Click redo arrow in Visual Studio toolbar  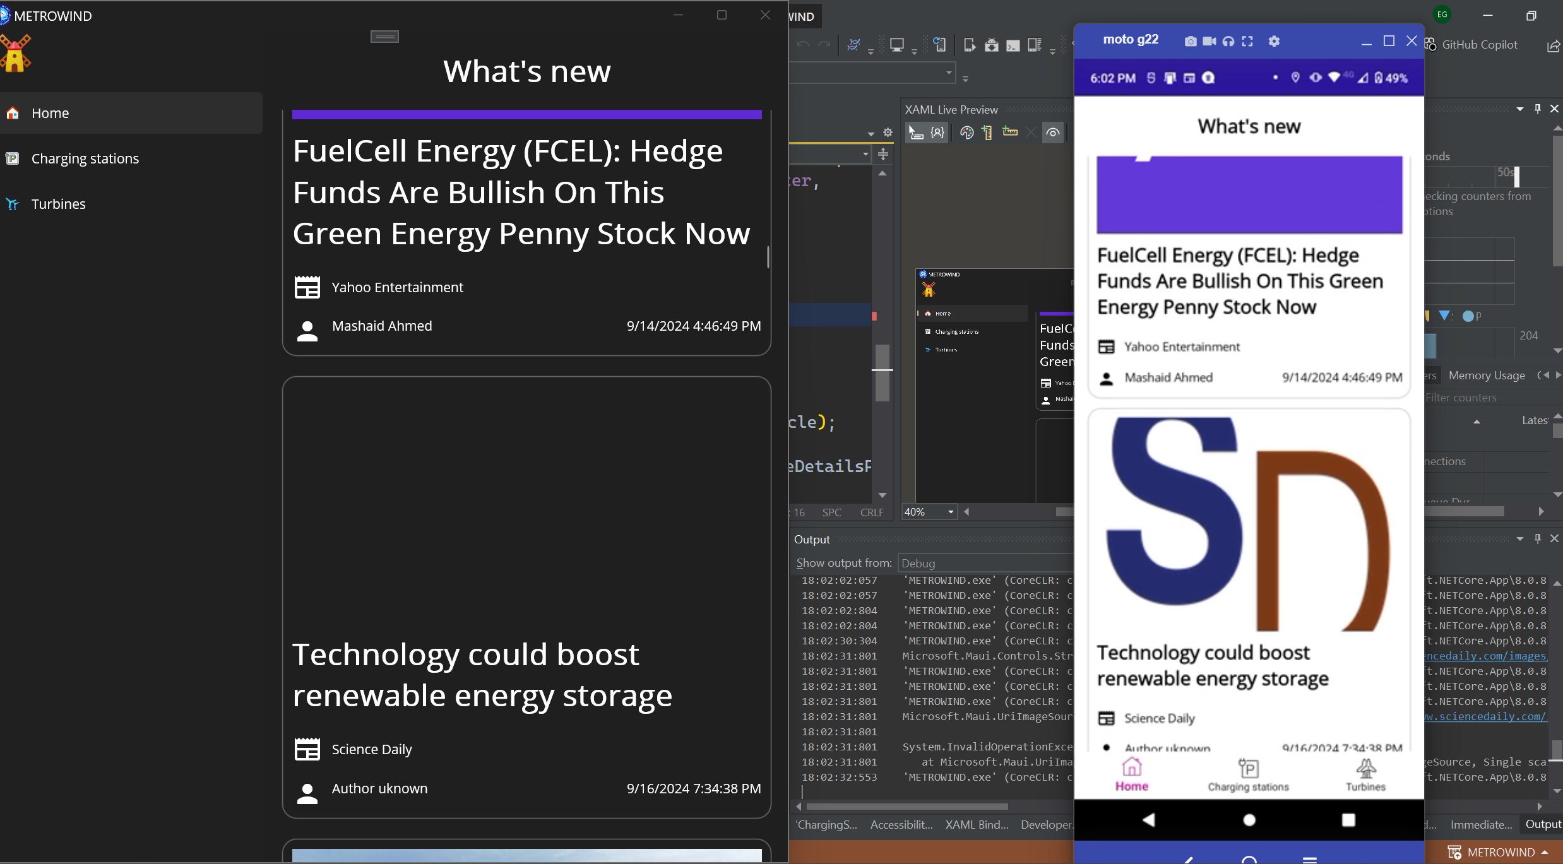tap(824, 44)
